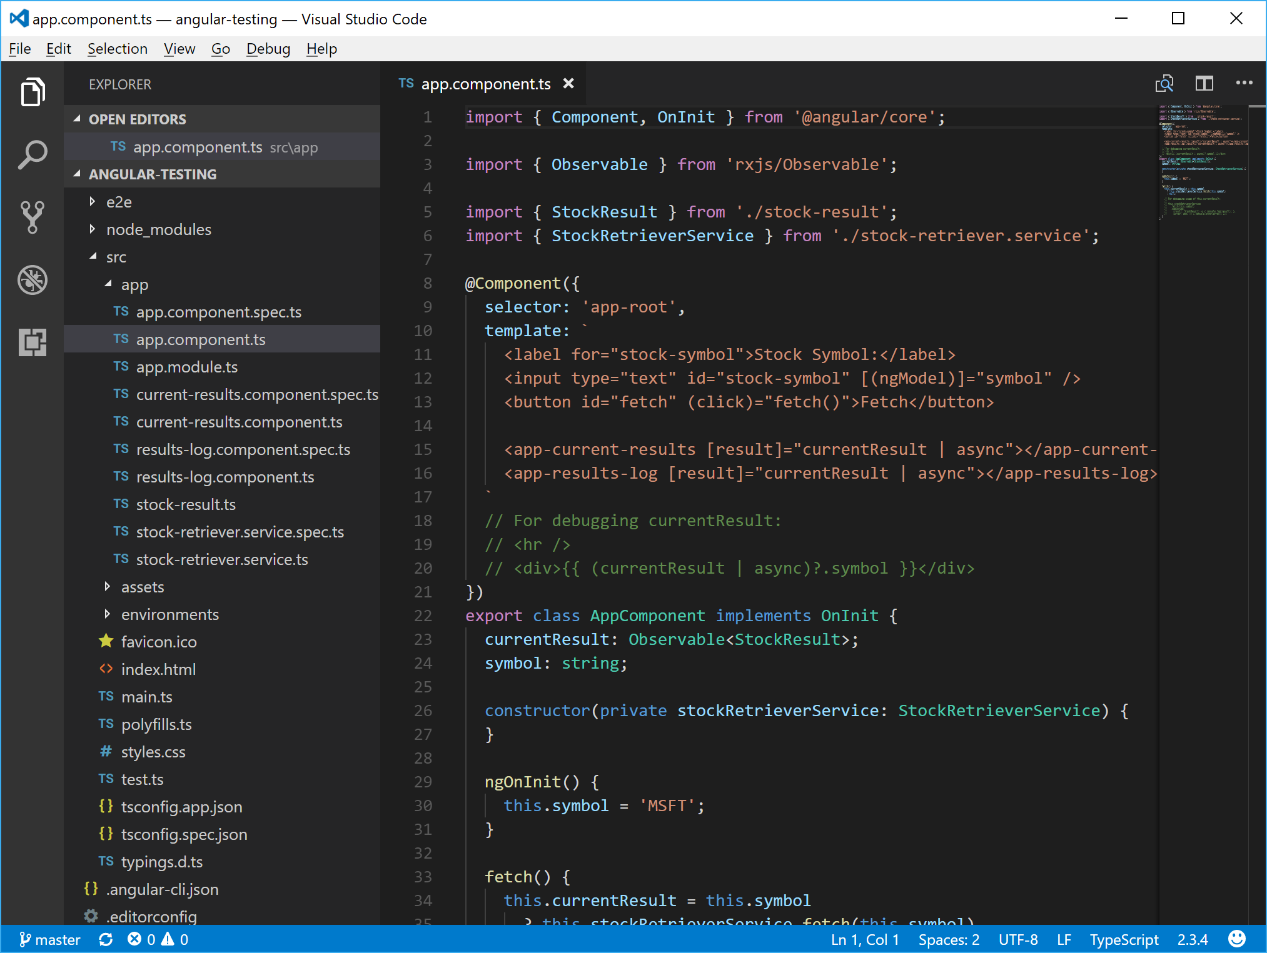1267x953 pixels.
Task: Open the Extensions view
Action: pyautogui.click(x=33, y=343)
